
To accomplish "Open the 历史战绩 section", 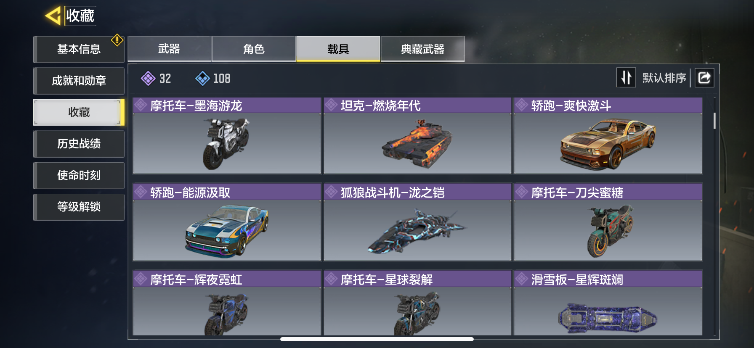I will [x=79, y=144].
